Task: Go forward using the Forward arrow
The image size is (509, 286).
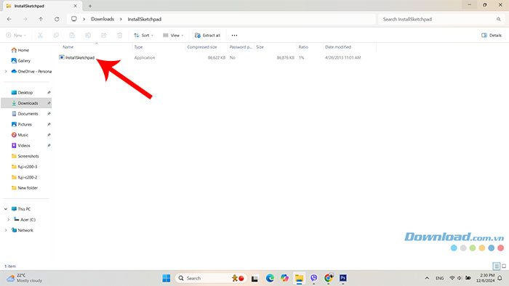Action: [x=25, y=19]
